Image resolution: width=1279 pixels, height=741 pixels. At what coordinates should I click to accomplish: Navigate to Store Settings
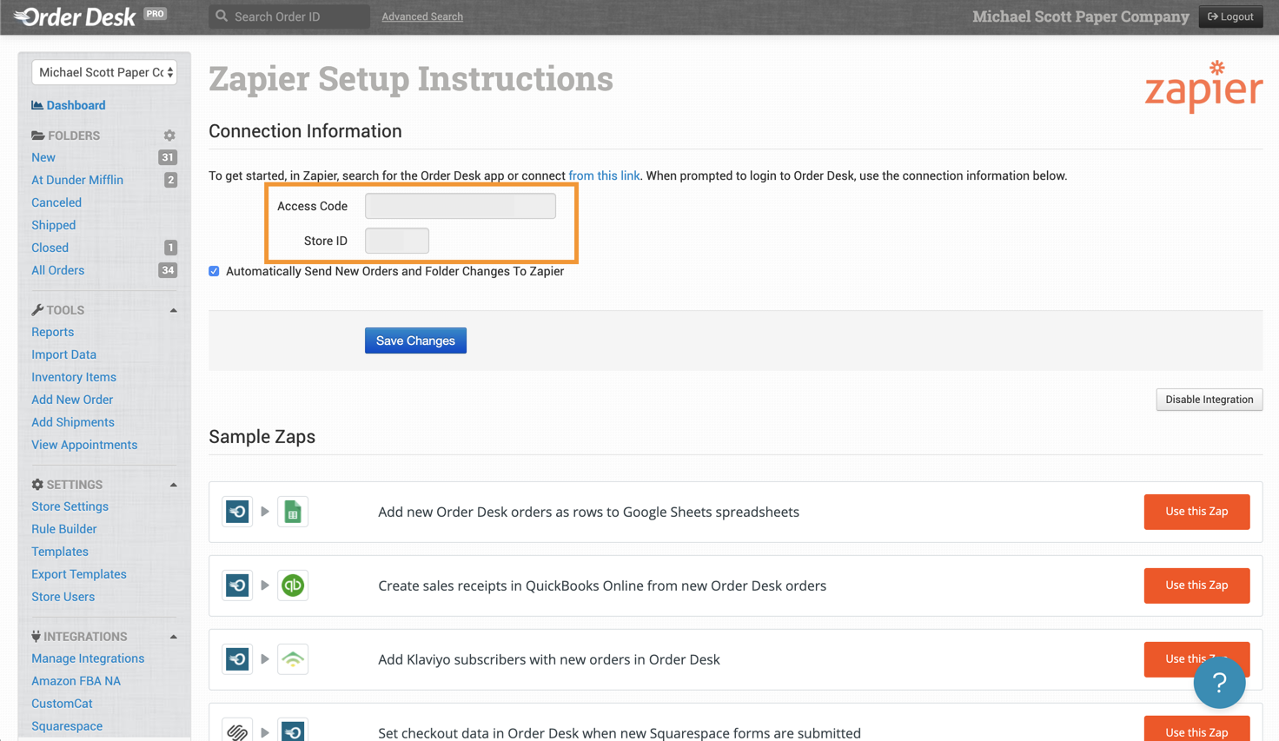coord(70,506)
